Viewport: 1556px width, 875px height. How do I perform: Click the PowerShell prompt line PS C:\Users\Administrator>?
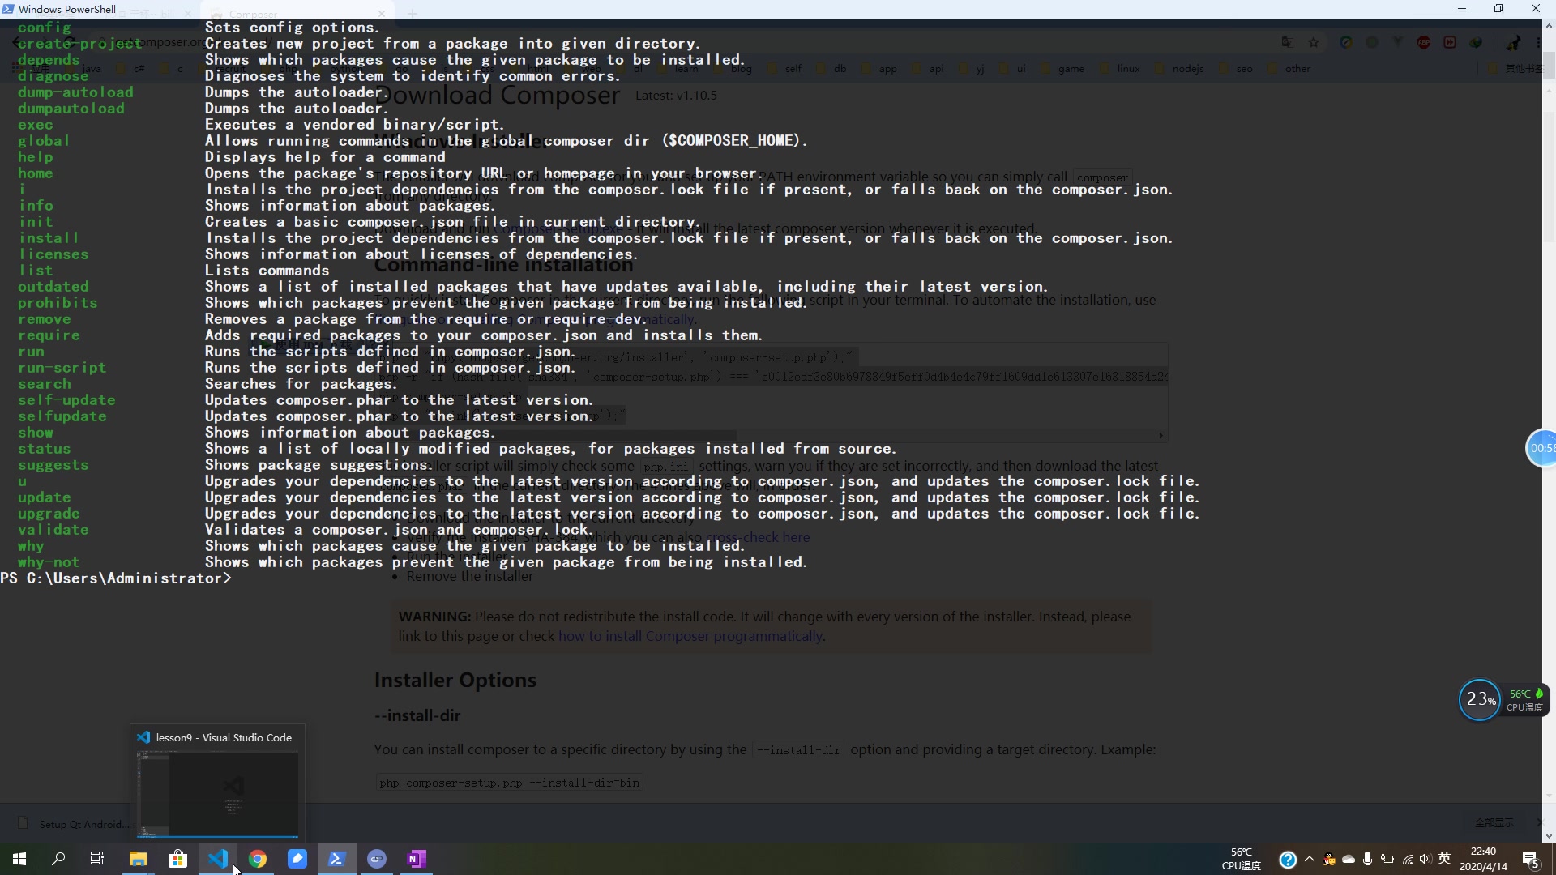116,578
